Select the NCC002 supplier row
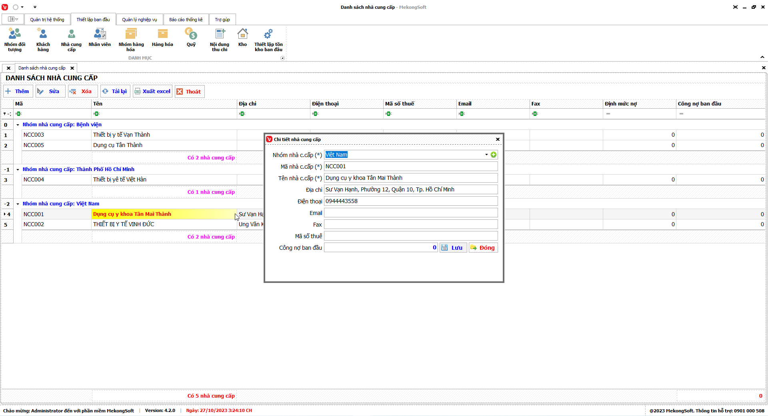768x416 pixels. 34,225
